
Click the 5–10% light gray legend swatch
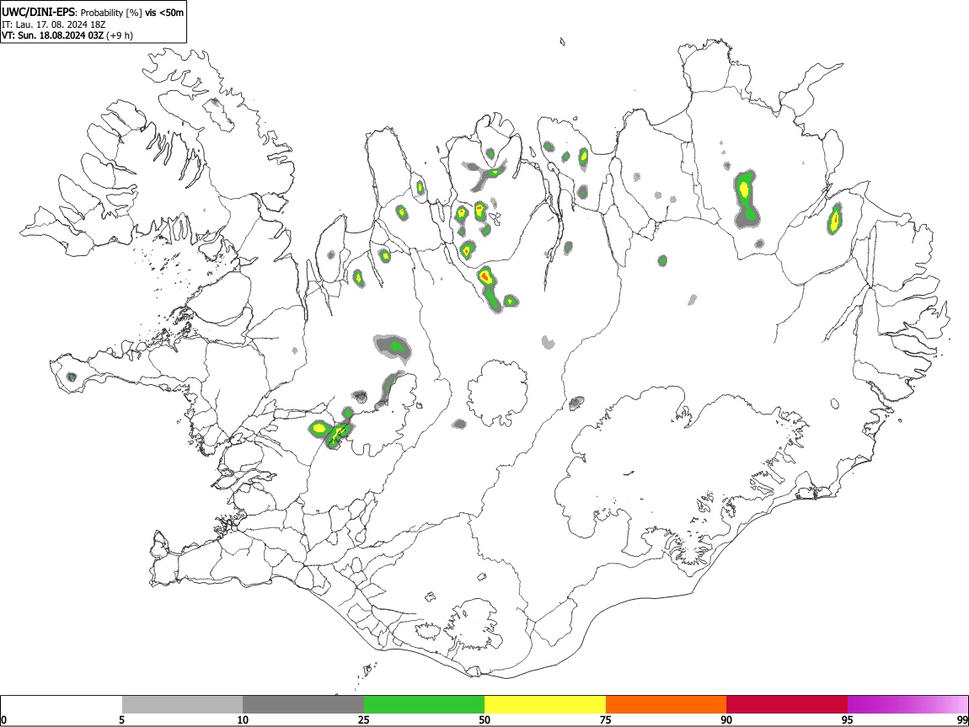point(182,704)
